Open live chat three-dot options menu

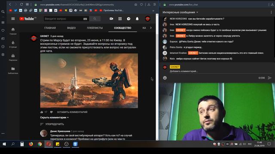[x=271, y=12]
